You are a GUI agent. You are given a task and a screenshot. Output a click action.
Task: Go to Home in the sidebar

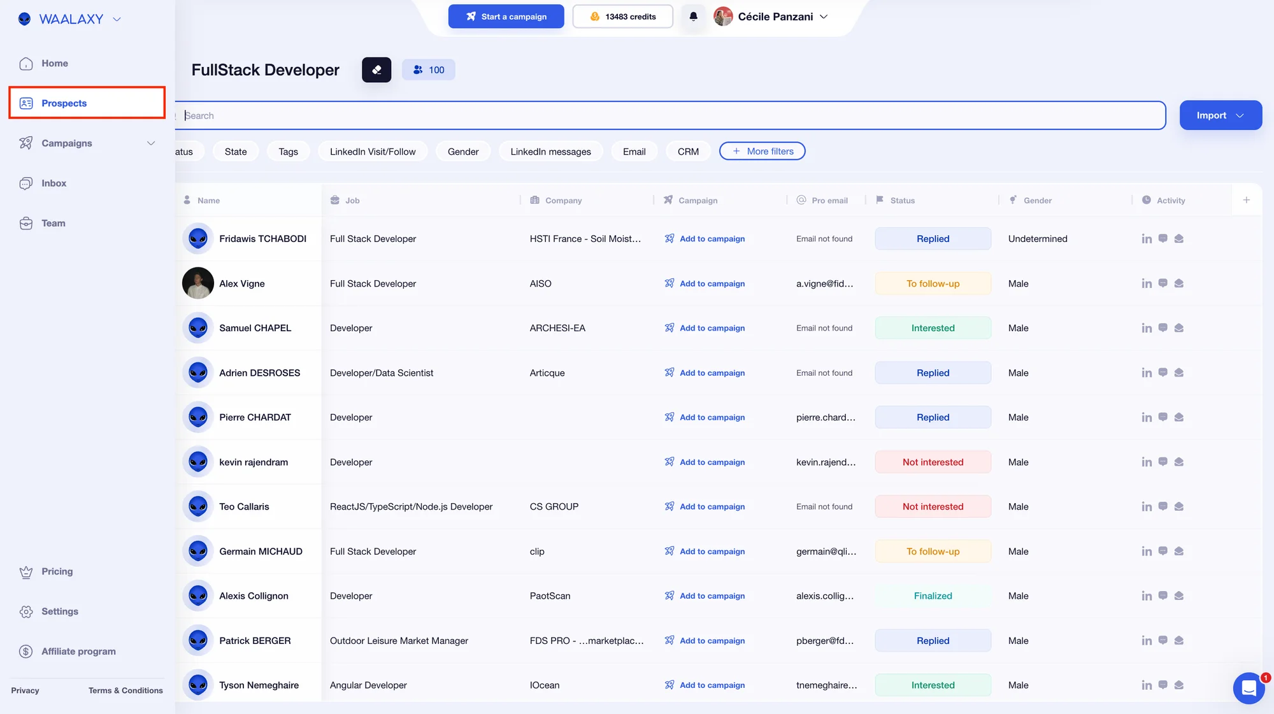point(55,63)
